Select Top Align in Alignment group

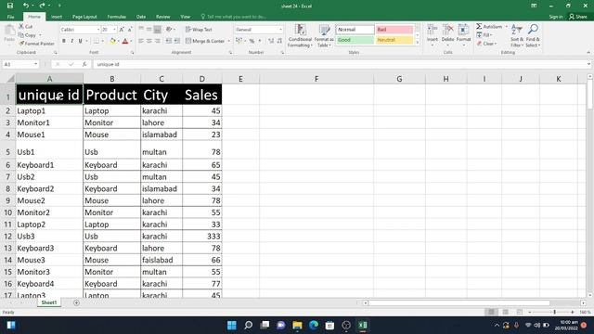click(x=141, y=29)
